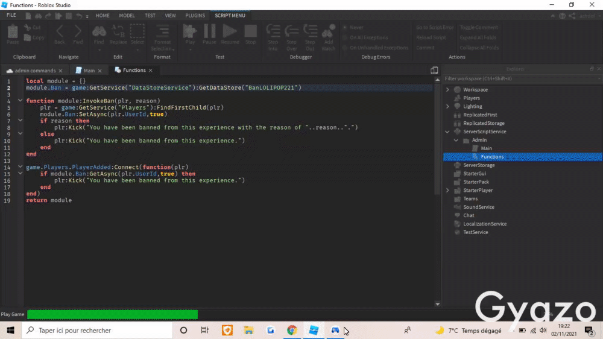Collapse the ServerScriptService node
The height and width of the screenshot is (339, 603).
[x=447, y=131]
